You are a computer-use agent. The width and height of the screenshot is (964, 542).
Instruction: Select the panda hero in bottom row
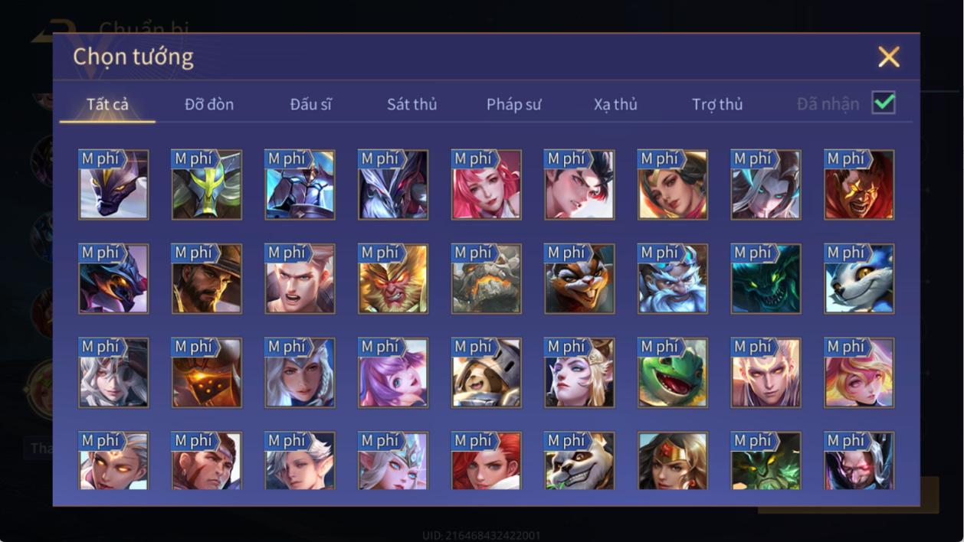[x=579, y=461]
